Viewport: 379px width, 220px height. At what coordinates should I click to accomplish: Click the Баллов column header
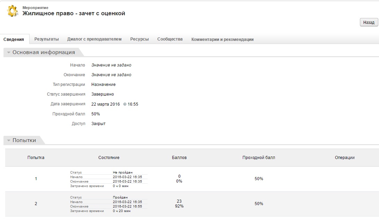click(x=179, y=158)
